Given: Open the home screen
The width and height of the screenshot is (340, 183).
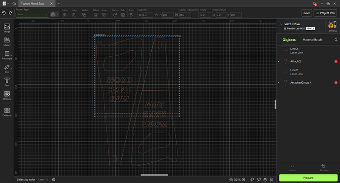Looking at the screenshot, I should pyautogui.click(x=14, y=3).
